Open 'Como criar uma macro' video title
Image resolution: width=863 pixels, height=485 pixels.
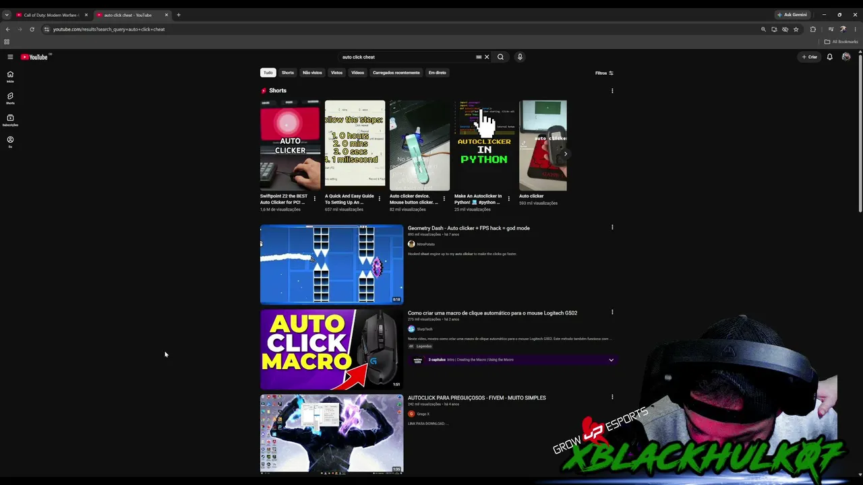click(492, 313)
